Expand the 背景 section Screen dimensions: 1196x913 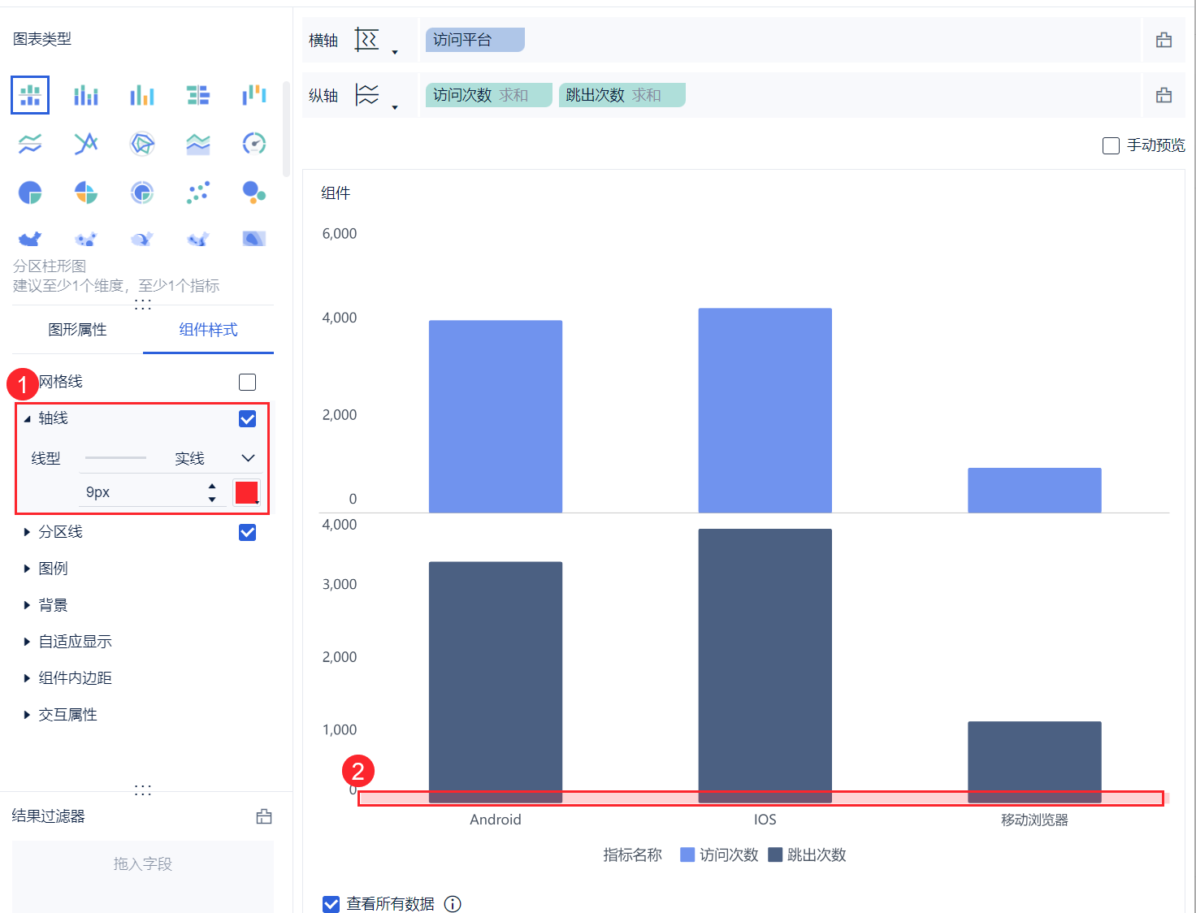tap(27, 605)
